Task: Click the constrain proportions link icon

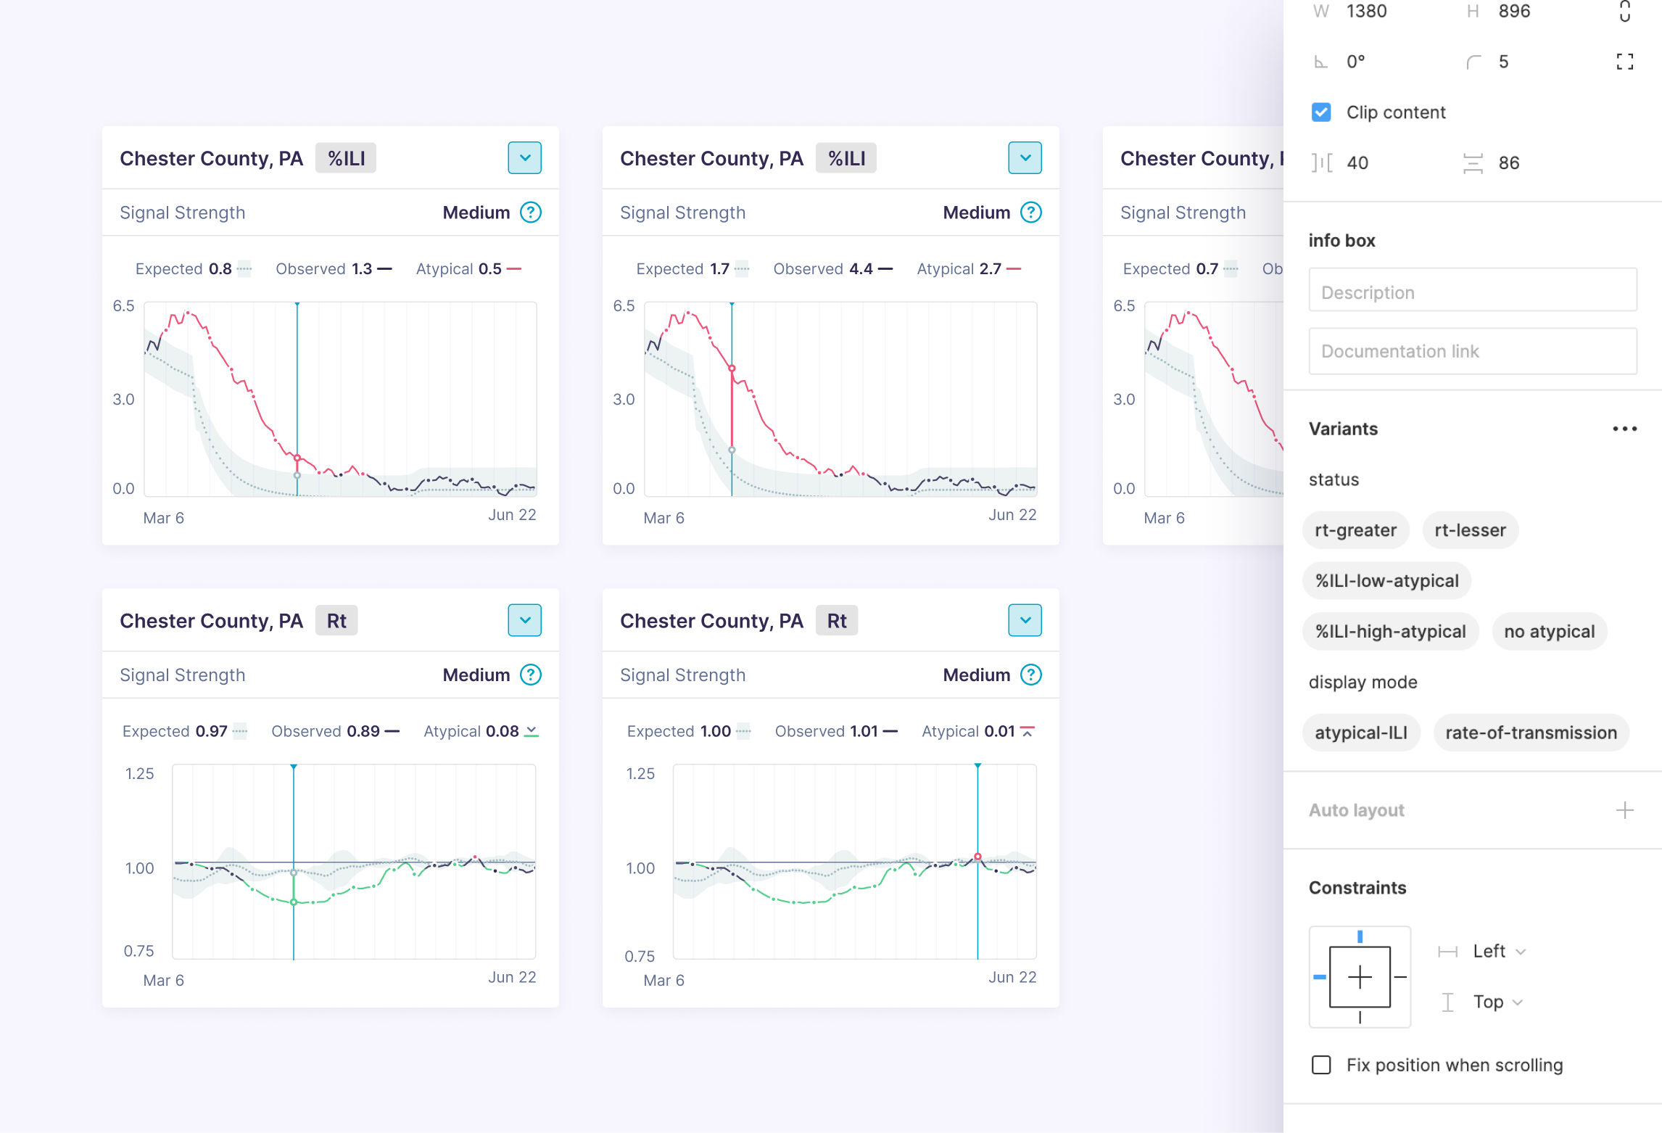Action: click(1624, 12)
